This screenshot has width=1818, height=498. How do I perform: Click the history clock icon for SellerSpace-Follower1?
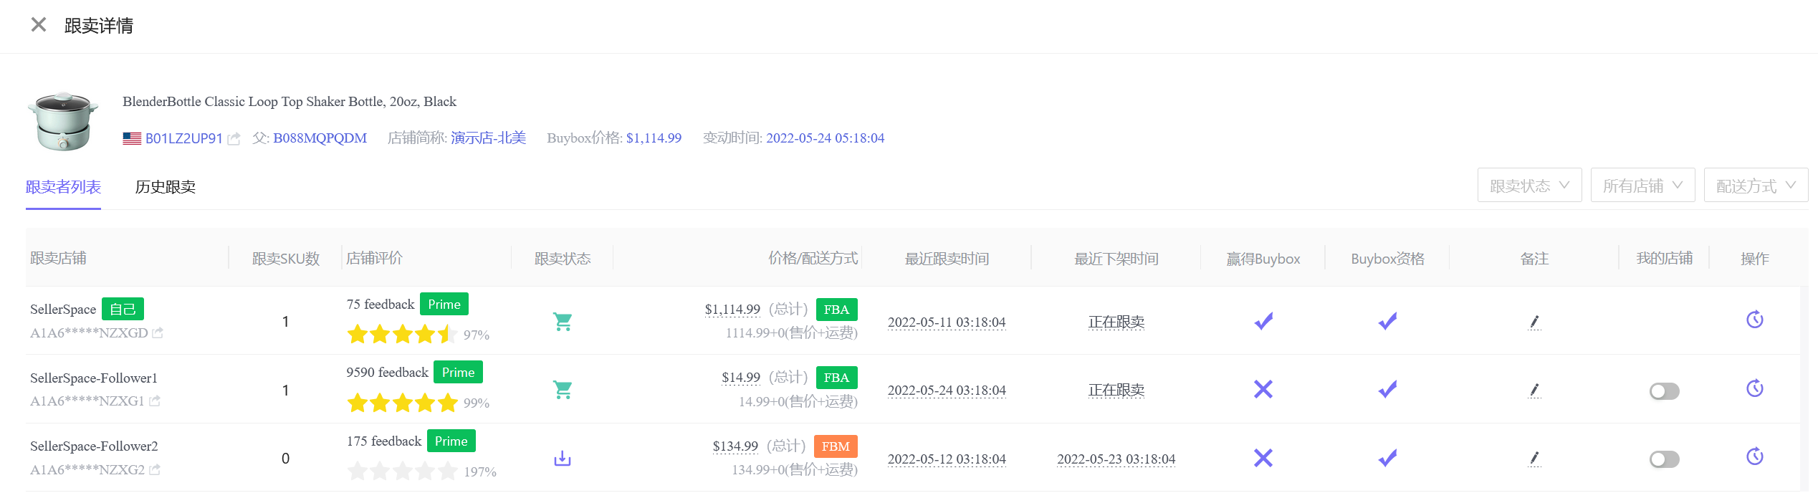pos(1754,388)
